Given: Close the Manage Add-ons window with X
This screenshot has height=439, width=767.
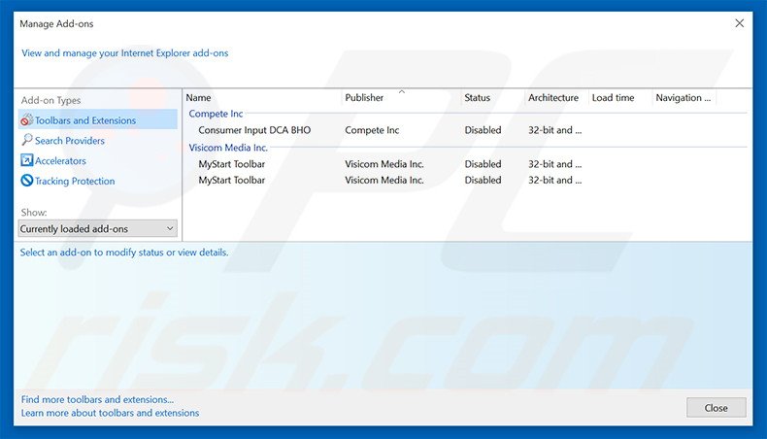Looking at the screenshot, I should [739, 23].
